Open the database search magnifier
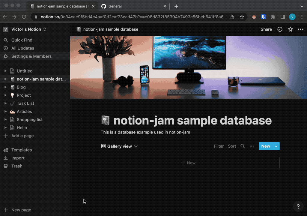Screen dimensions: 307x216 243,146
